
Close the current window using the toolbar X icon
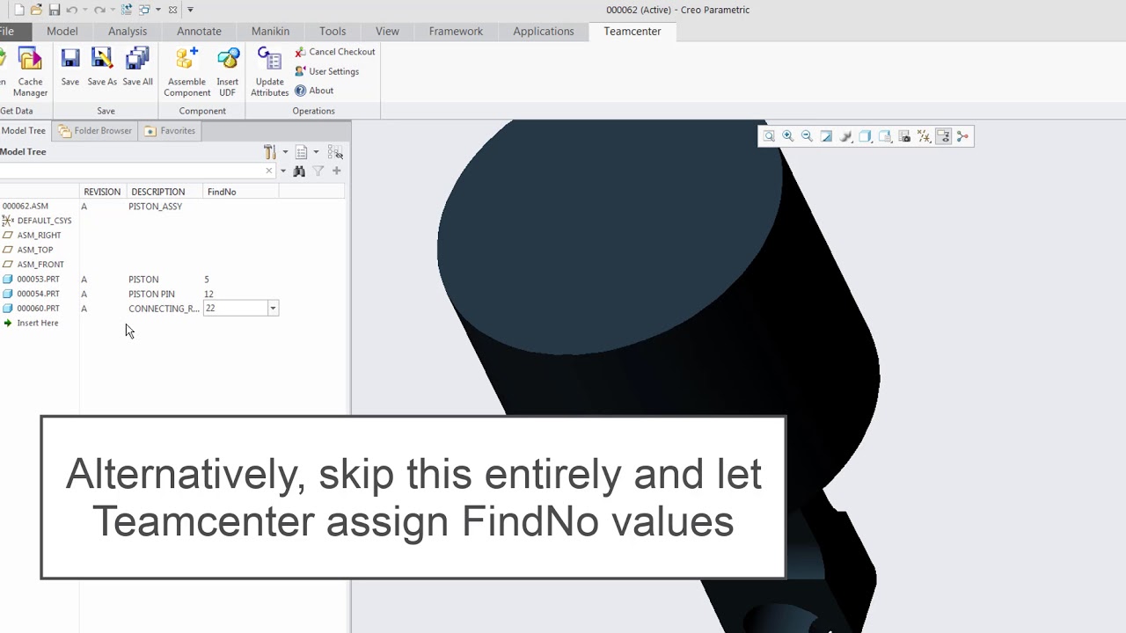(172, 10)
